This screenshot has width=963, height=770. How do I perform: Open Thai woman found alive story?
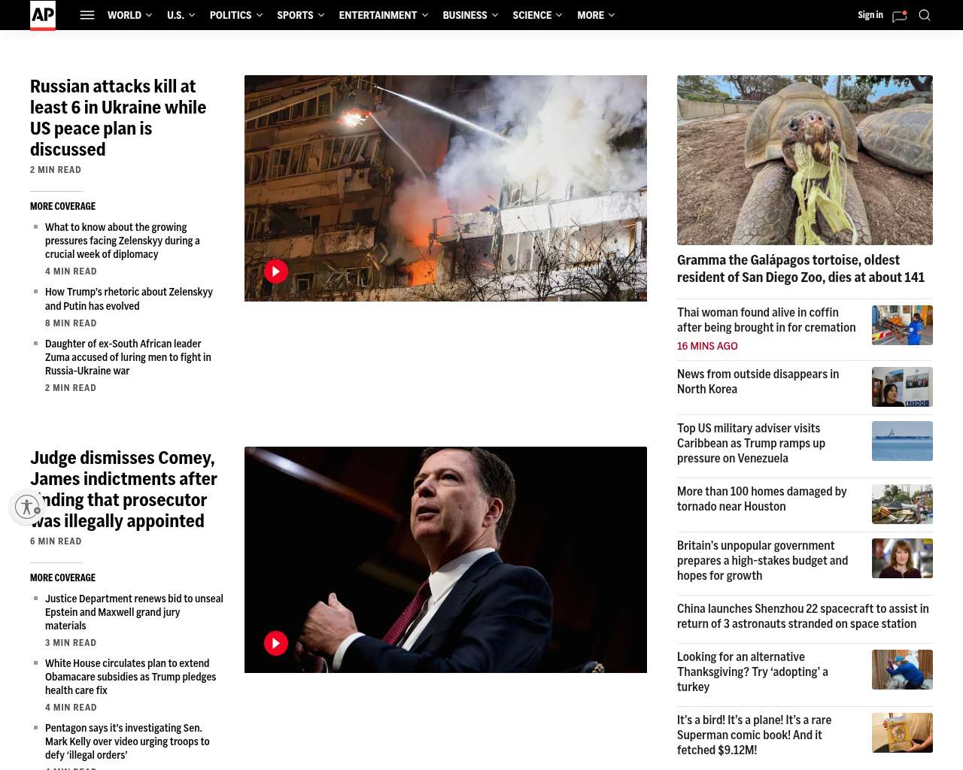(x=766, y=320)
